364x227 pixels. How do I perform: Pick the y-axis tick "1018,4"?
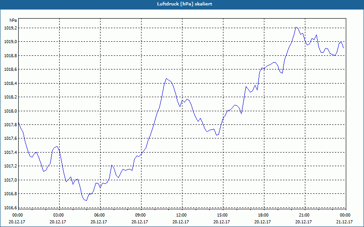[10, 84]
